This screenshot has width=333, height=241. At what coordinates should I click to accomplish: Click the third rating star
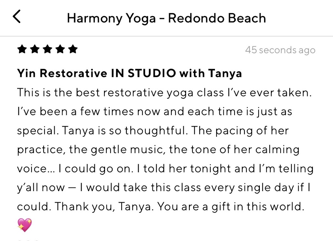point(47,49)
